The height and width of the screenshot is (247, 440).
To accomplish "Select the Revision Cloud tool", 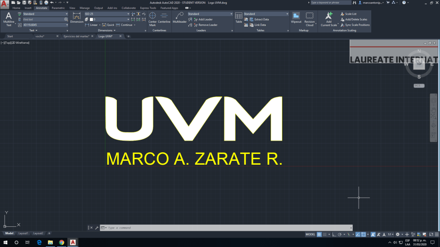I will [x=309, y=19].
